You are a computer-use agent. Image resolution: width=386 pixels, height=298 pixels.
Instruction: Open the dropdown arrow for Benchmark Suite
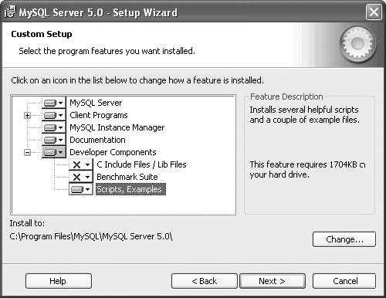tap(88, 177)
